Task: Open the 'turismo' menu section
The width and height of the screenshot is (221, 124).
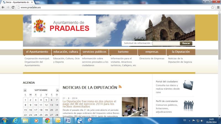Action: point(123,52)
